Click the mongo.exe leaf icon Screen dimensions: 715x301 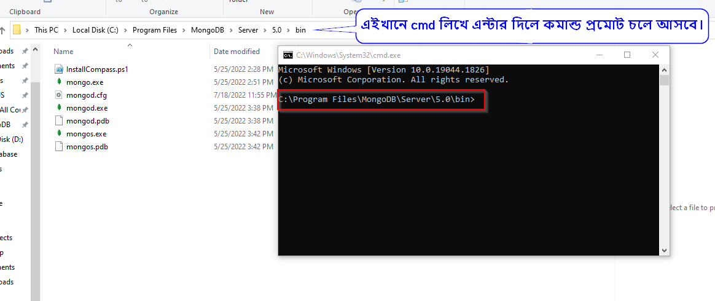(x=59, y=82)
